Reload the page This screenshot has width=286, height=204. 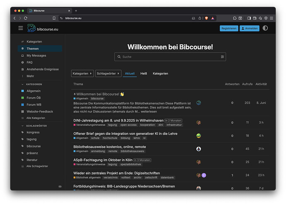tap(26, 18)
